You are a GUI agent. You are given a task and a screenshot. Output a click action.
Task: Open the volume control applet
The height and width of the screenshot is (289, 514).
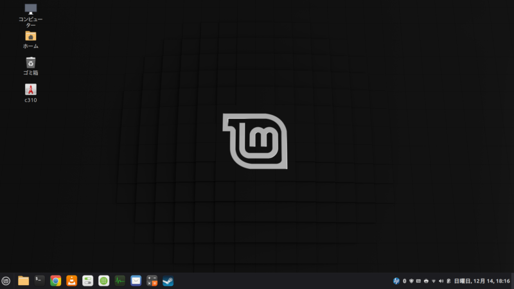point(441,281)
